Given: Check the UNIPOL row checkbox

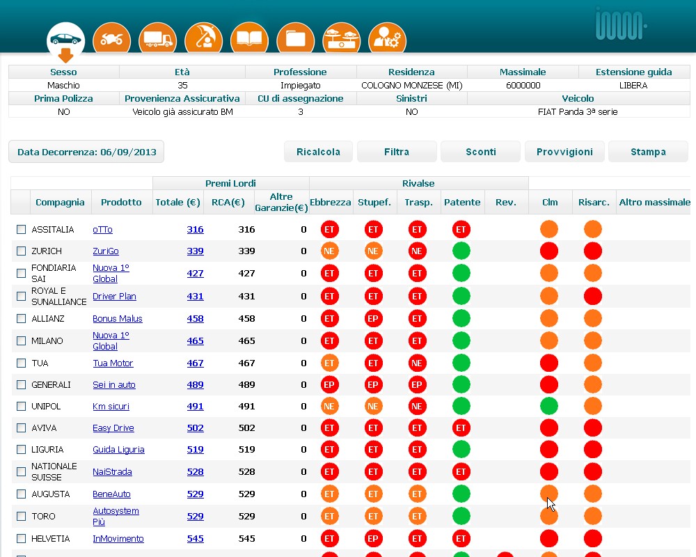Looking at the screenshot, I should click(x=21, y=406).
